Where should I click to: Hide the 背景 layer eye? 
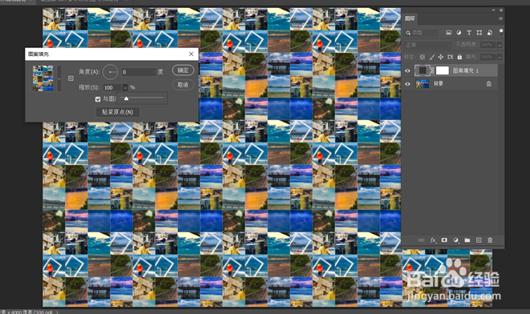point(407,84)
